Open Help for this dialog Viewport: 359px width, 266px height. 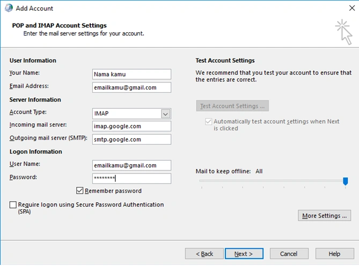(334, 254)
